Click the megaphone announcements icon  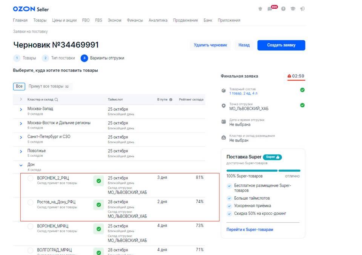pos(302,9)
